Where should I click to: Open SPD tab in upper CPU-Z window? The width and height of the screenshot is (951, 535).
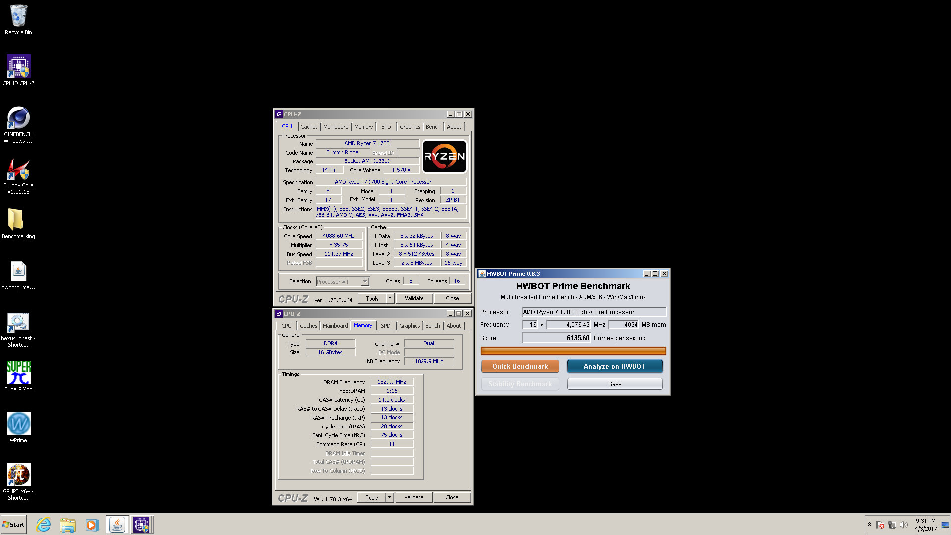click(x=386, y=127)
